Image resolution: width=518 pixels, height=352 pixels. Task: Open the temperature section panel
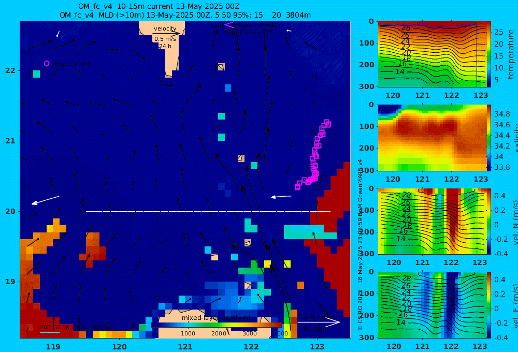pos(432,54)
